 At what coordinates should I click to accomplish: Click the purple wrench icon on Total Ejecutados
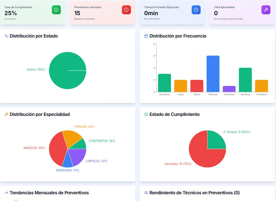(x=266, y=10)
